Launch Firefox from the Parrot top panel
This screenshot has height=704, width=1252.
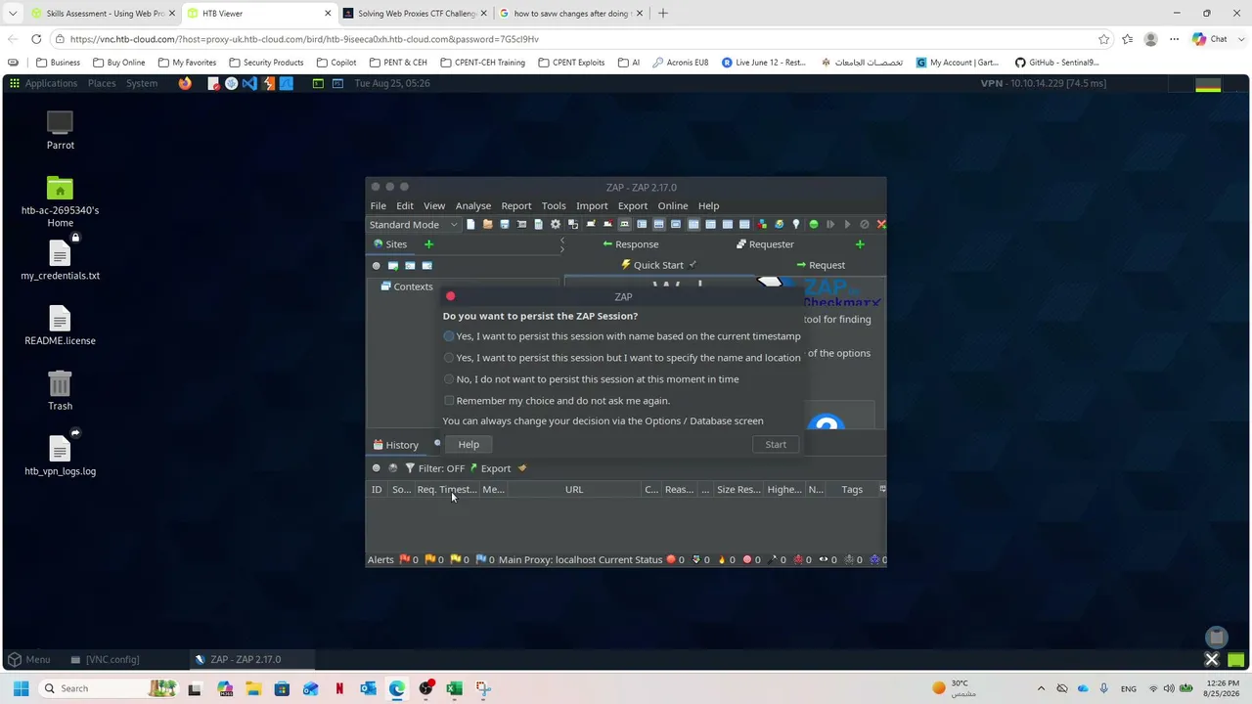[x=185, y=83]
